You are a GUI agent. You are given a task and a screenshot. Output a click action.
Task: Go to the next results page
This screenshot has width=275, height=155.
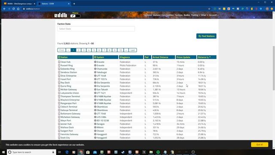pyautogui.click(x=126, y=50)
